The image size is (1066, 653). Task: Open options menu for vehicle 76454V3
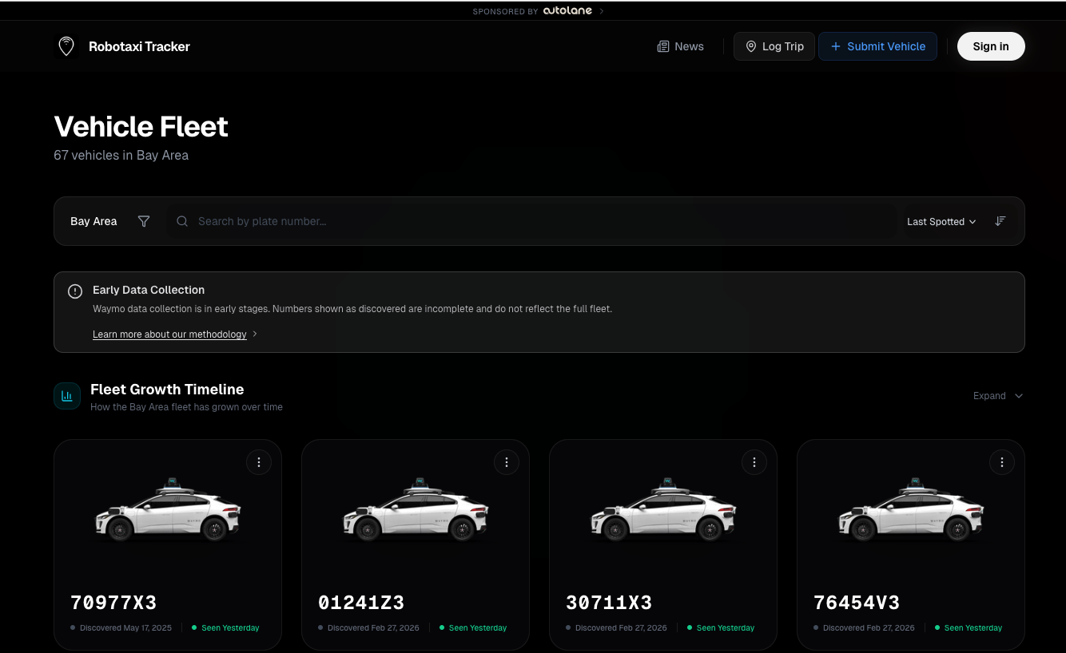(x=1002, y=462)
